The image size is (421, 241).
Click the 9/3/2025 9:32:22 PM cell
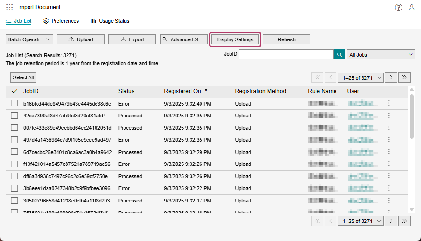(188, 188)
